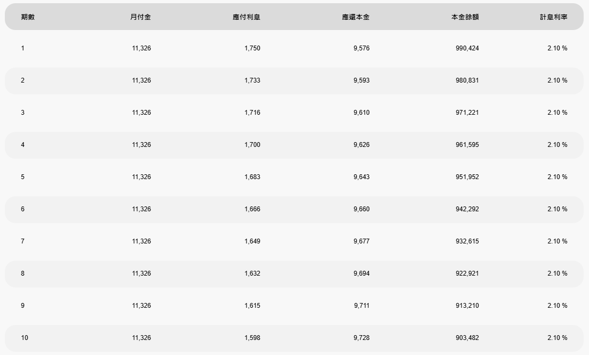Select period 10 row number

[25, 338]
